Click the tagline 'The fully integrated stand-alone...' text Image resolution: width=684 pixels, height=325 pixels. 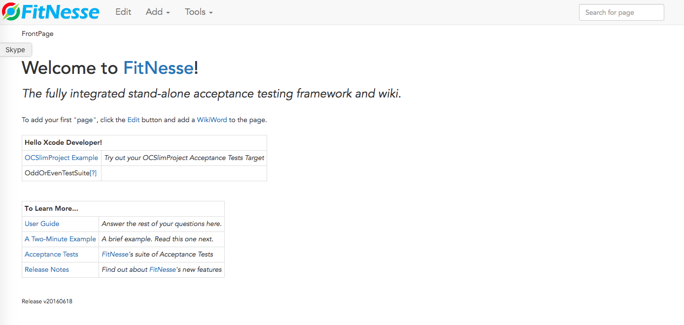(x=212, y=94)
